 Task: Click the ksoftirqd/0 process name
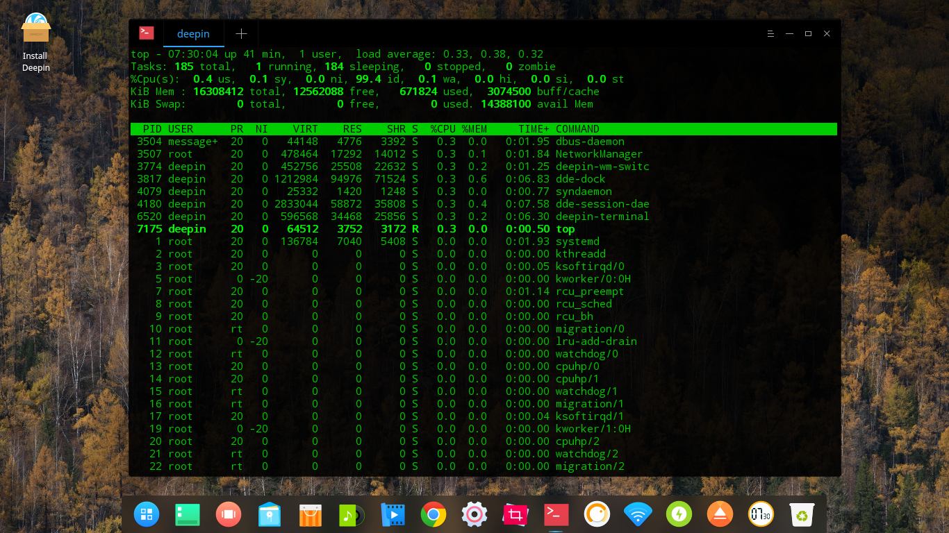(590, 266)
